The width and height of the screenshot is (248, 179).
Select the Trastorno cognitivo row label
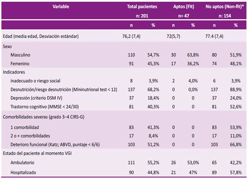coord(45,107)
